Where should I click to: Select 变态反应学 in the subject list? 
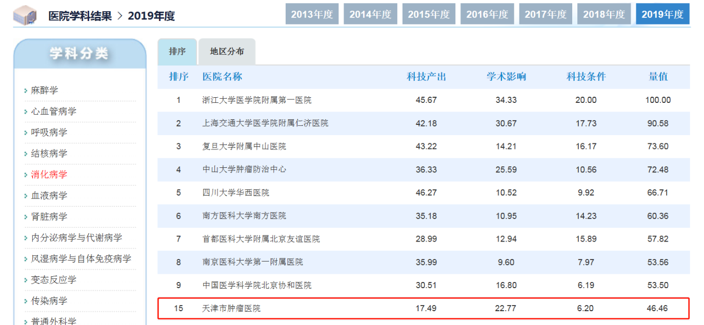pyautogui.click(x=54, y=279)
